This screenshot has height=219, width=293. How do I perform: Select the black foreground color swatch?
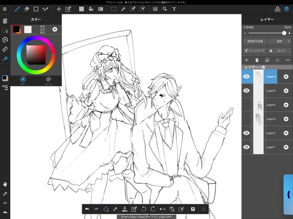(x=16, y=29)
